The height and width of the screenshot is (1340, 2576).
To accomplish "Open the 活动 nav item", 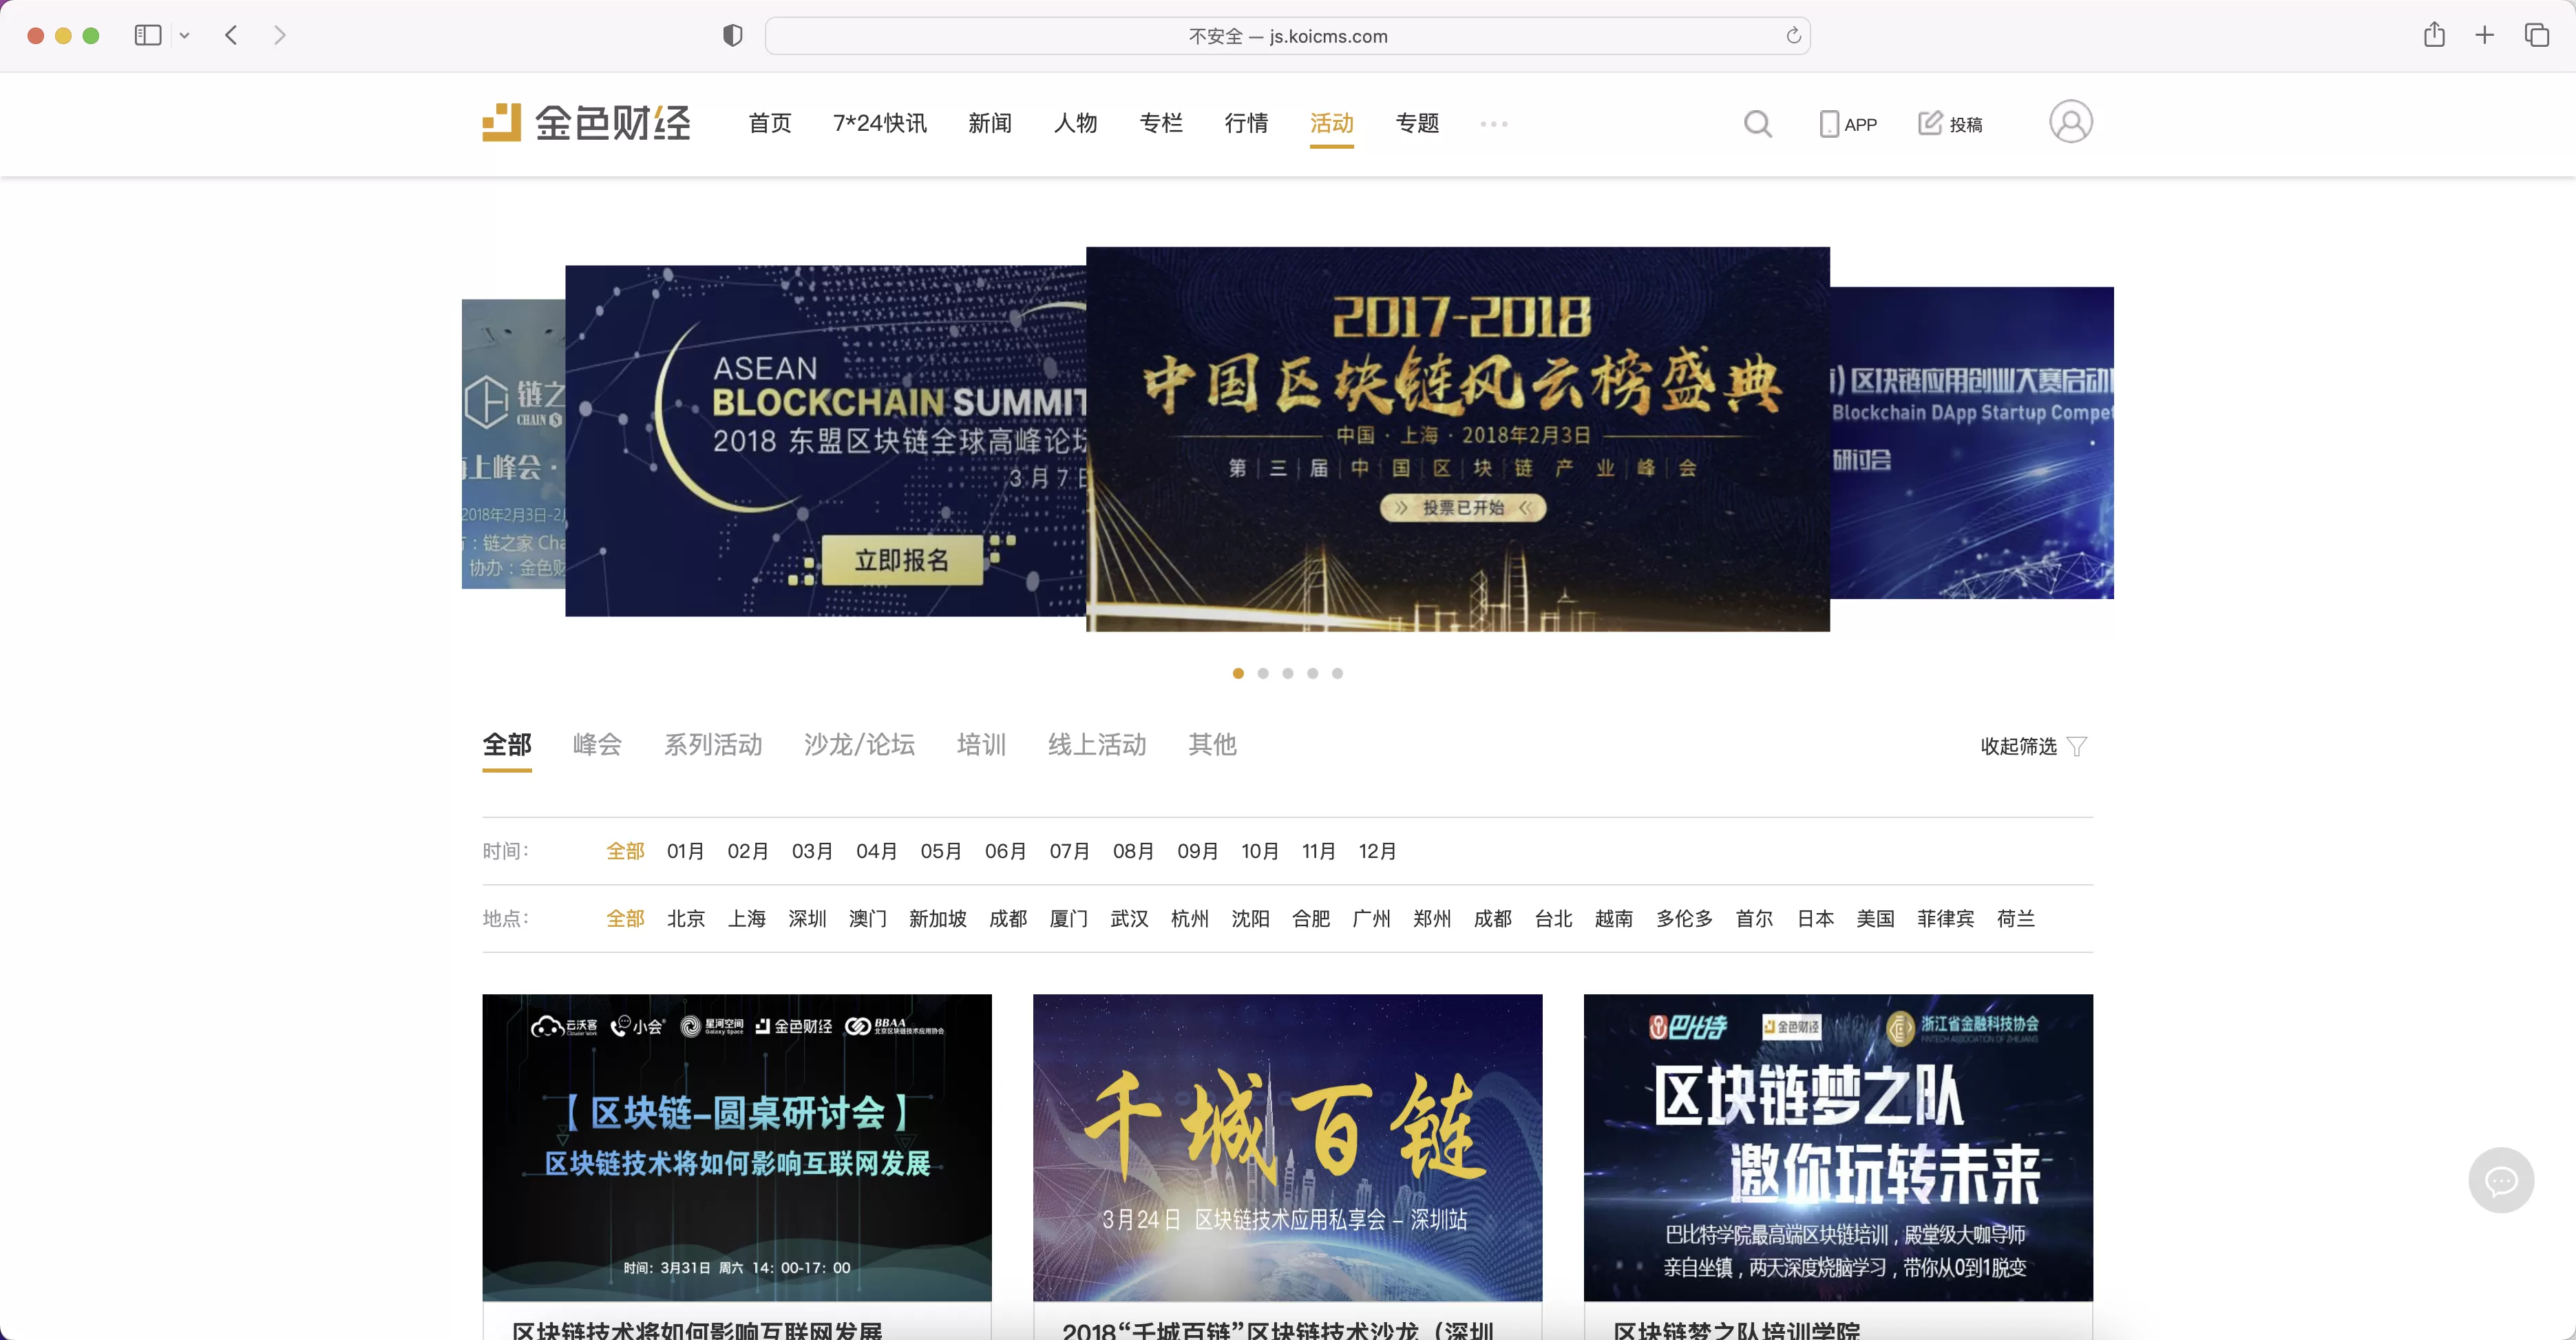I will click(1332, 123).
